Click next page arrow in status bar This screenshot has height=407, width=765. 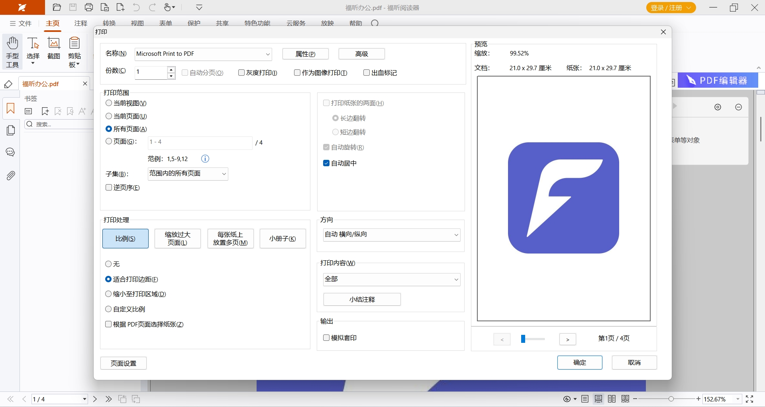tap(95, 399)
